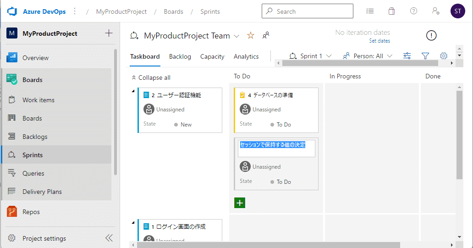Open the データベースの準備 task title

pyautogui.click(x=273, y=95)
